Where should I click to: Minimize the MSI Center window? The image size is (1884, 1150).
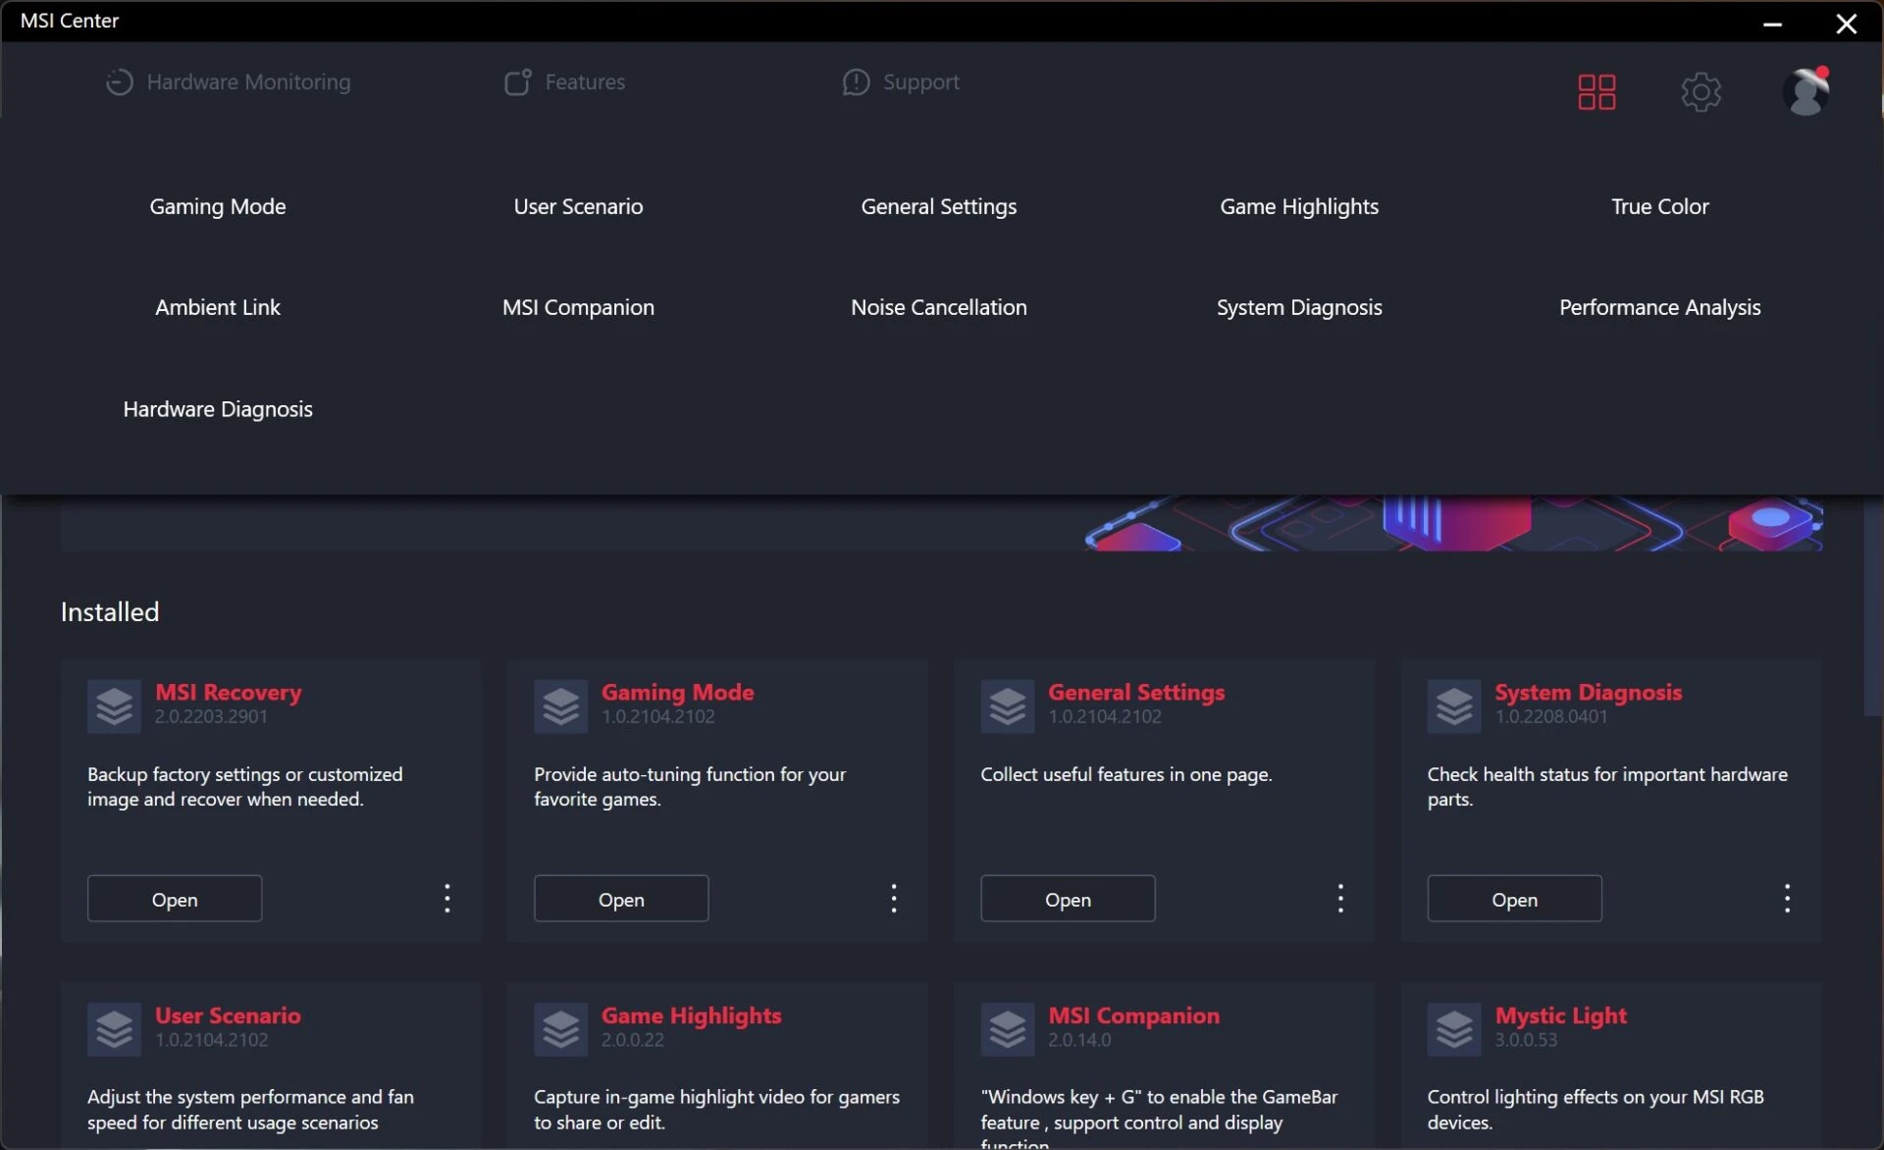[1772, 24]
